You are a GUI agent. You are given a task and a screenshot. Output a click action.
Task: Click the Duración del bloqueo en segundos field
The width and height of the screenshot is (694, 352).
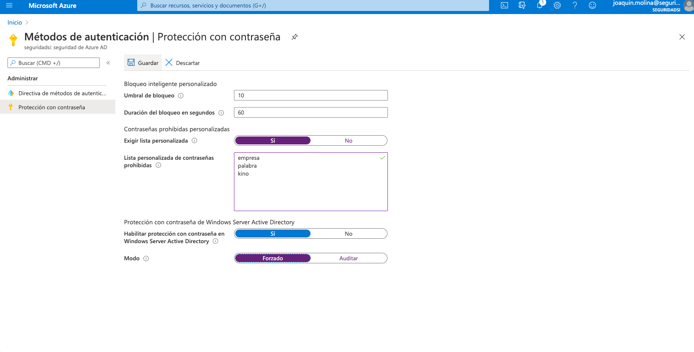tap(310, 113)
